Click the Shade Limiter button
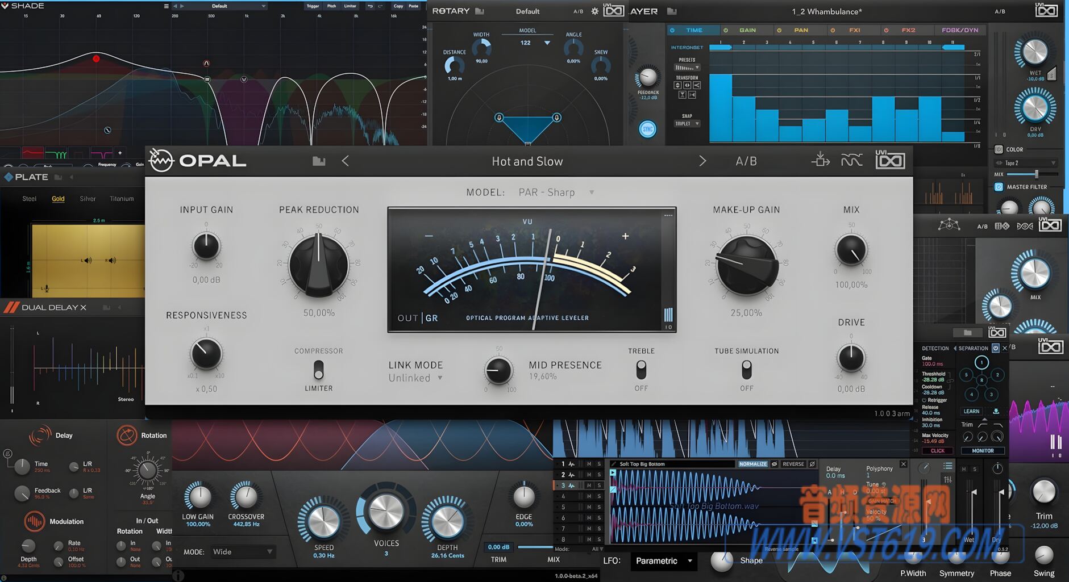Image resolution: width=1069 pixels, height=582 pixels. click(350, 6)
